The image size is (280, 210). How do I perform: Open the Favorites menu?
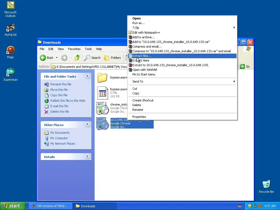[74, 49]
